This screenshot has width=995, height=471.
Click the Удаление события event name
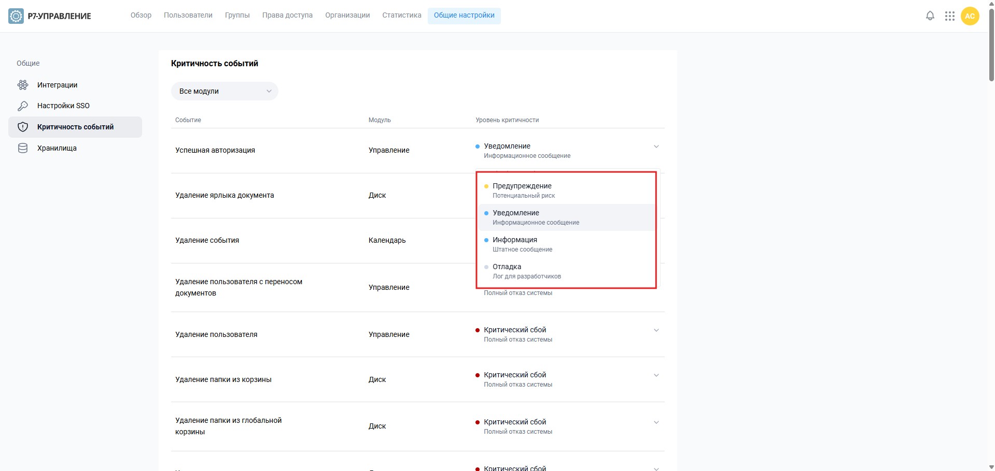click(207, 240)
